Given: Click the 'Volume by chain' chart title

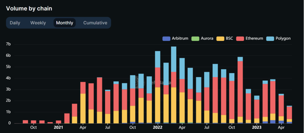Looking at the screenshot, I should point(29,9).
